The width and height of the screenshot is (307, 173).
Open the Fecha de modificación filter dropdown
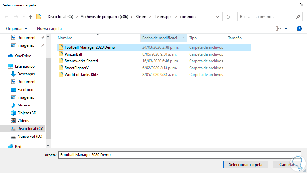(184, 38)
